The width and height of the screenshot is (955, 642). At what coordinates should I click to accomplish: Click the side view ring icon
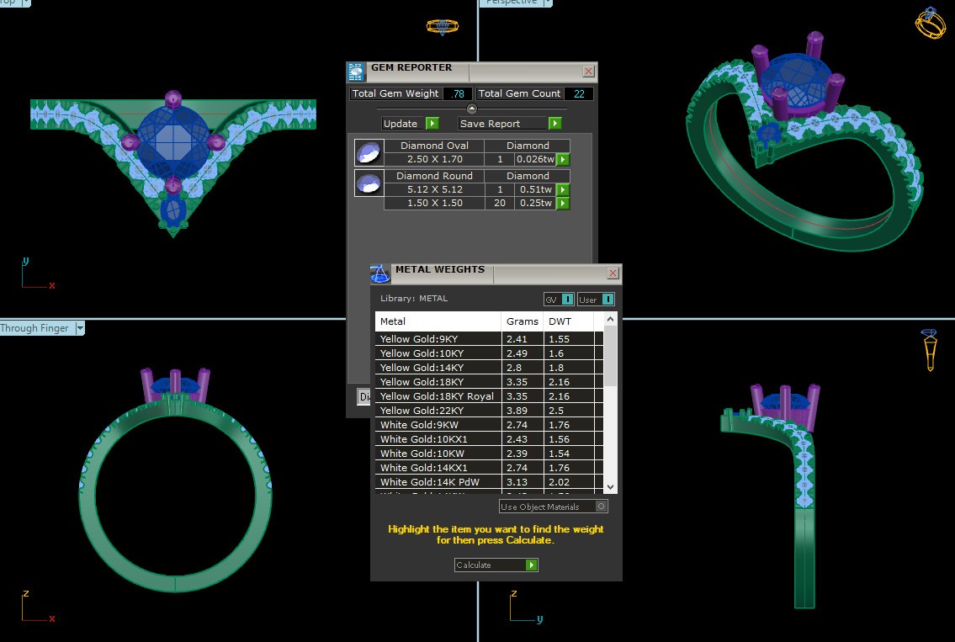[x=930, y=350]
